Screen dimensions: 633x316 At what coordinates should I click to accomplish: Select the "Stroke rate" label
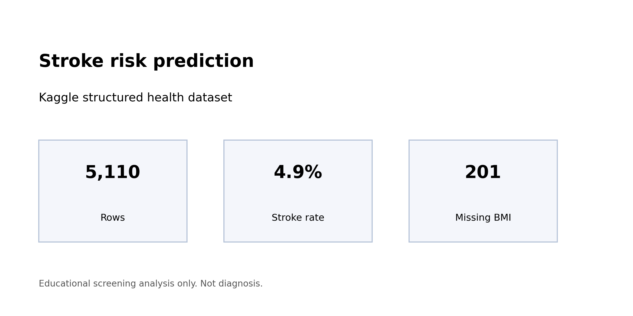298,218
